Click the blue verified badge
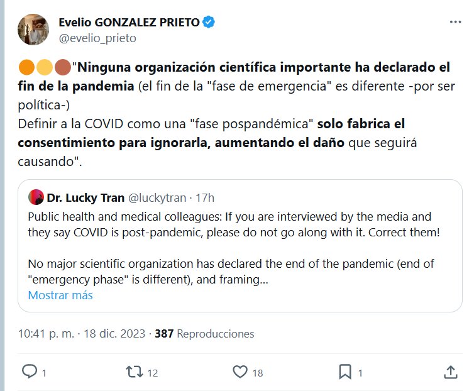Viewport: 474px width, 391px height. click(x=209, y=23)
